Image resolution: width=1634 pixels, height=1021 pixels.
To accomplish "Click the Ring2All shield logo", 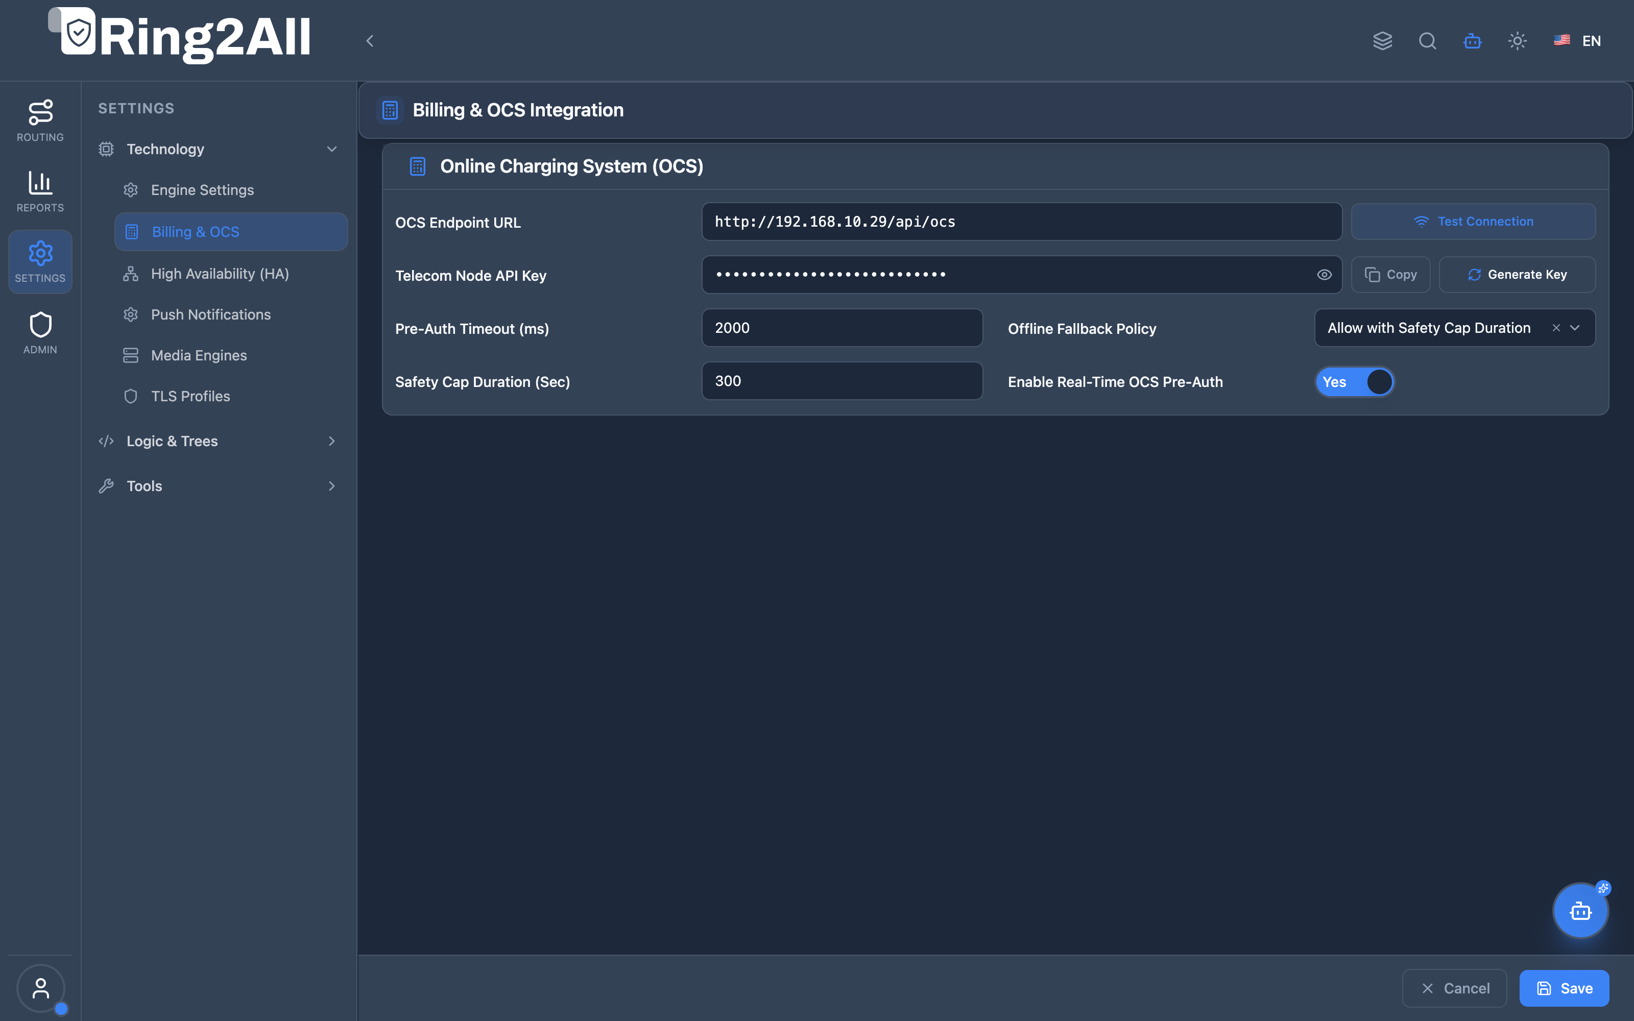I will click(78, 31).
